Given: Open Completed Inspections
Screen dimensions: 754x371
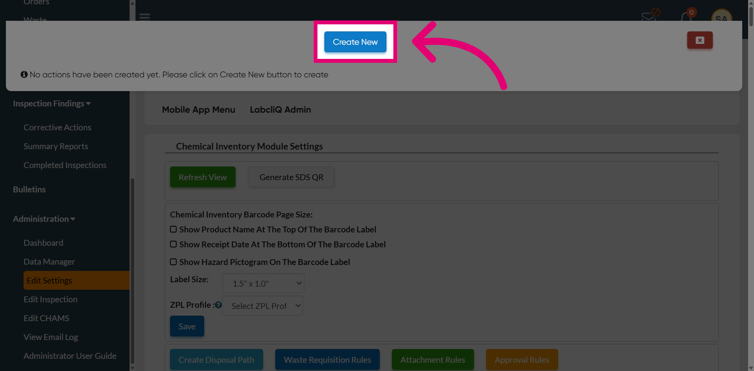Looking at the screenshot, I should coord(65,165).
